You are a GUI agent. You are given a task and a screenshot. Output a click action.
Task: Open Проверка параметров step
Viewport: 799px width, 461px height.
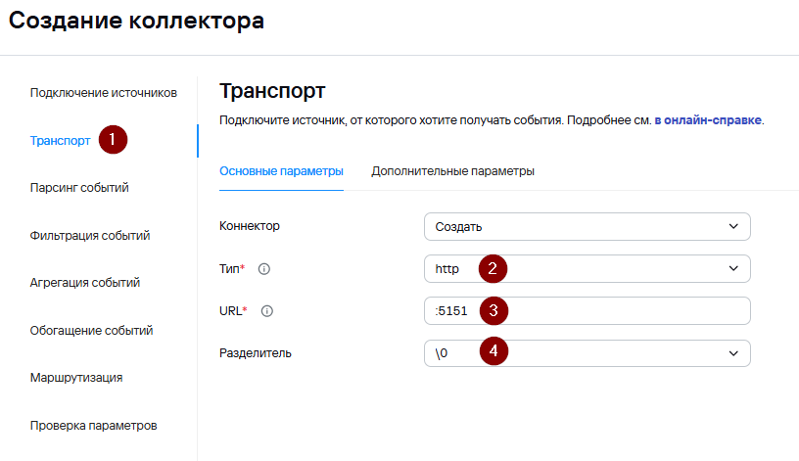coord(94,425)
